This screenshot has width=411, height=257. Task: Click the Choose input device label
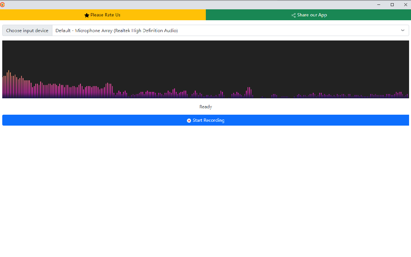[x=27, y=30]
